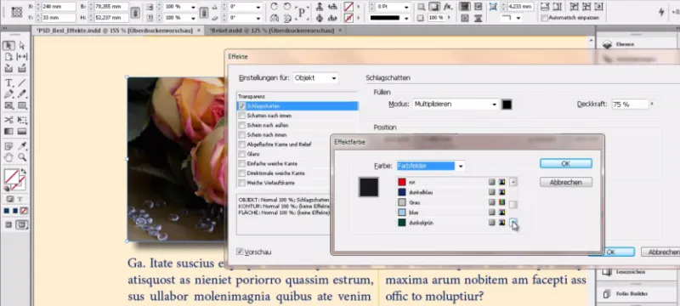Select the Note tool
The height and width of the screenshot is (306, 680).
click(x=8, y=146)
